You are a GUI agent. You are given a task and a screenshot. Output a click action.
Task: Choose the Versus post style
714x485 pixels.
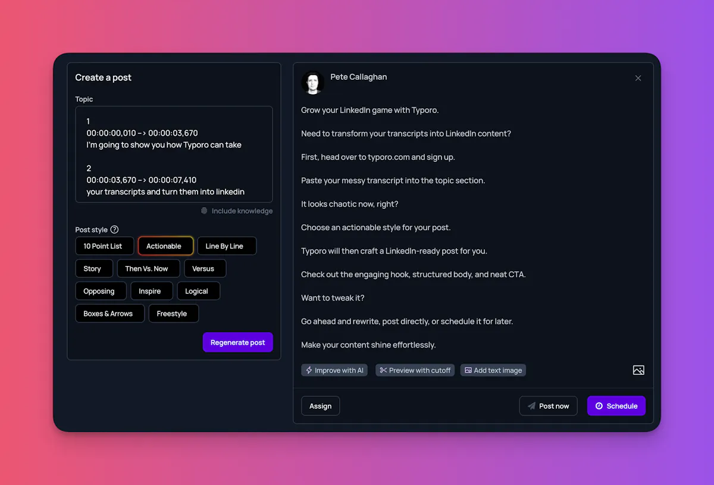pos(205,268)
